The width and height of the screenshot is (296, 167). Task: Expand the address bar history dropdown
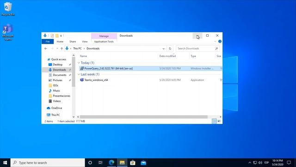tap(163, 48)
